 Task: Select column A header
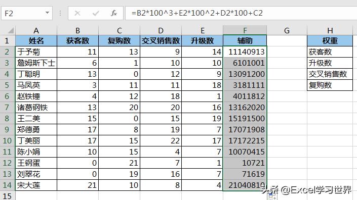pos(36,30)
